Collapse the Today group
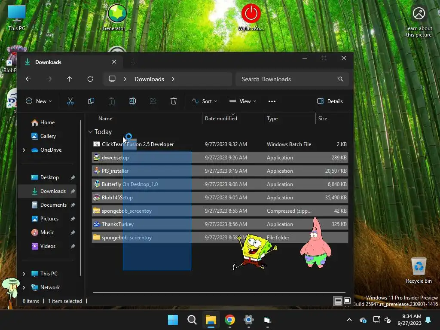 coord(90,131)
